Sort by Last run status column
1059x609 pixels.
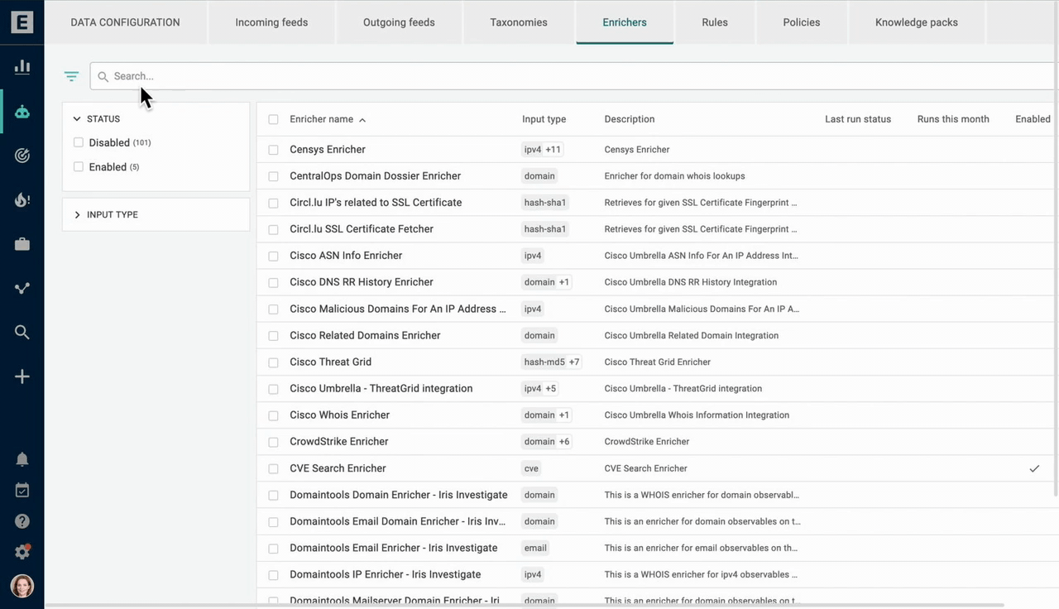point(858,119)
